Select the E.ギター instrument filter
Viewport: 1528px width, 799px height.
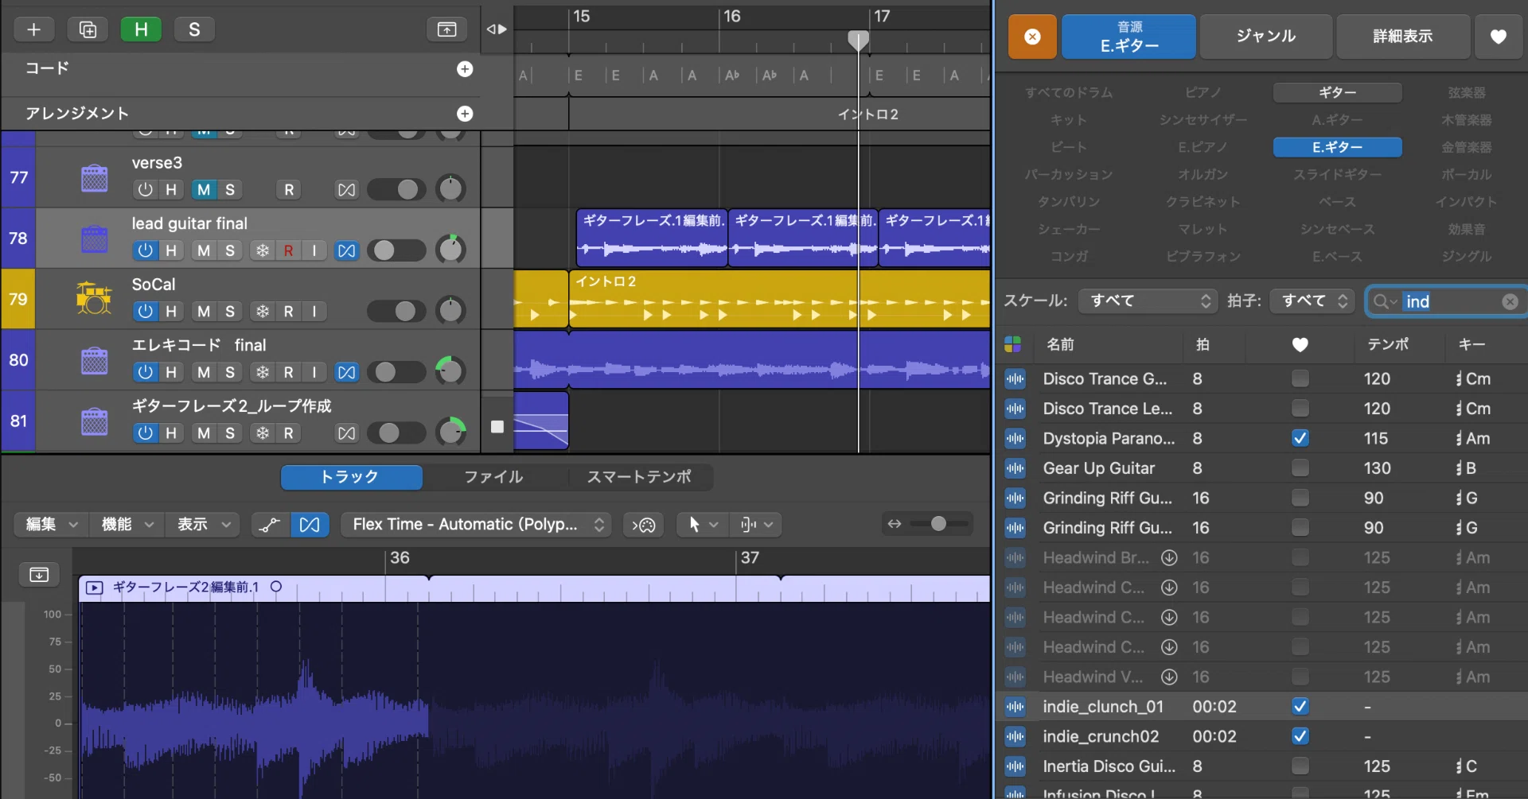pos(1337,147)
